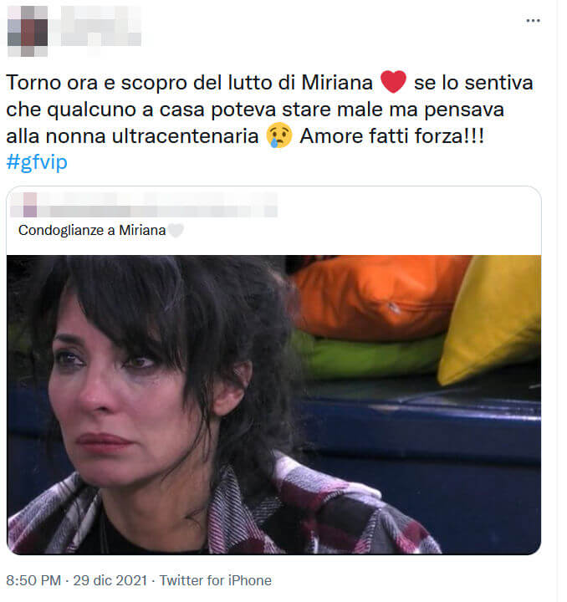Select the 29 dic 2021 date
The width and height of the screenshot is (567, 602).
pos(110,580)
